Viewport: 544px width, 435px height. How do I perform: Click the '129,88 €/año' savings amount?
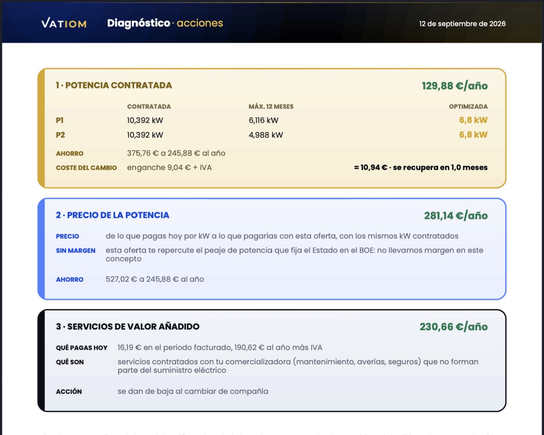click(x=455, y=86)
